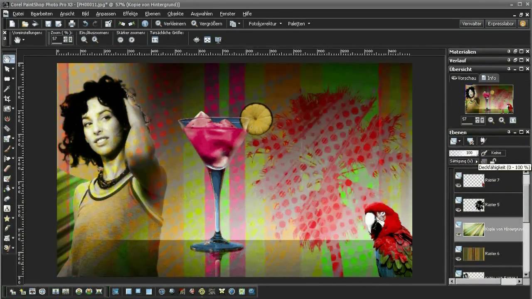532x299 pixels.
Task: Click the Print icon in the toolbar
Action: 72,24
